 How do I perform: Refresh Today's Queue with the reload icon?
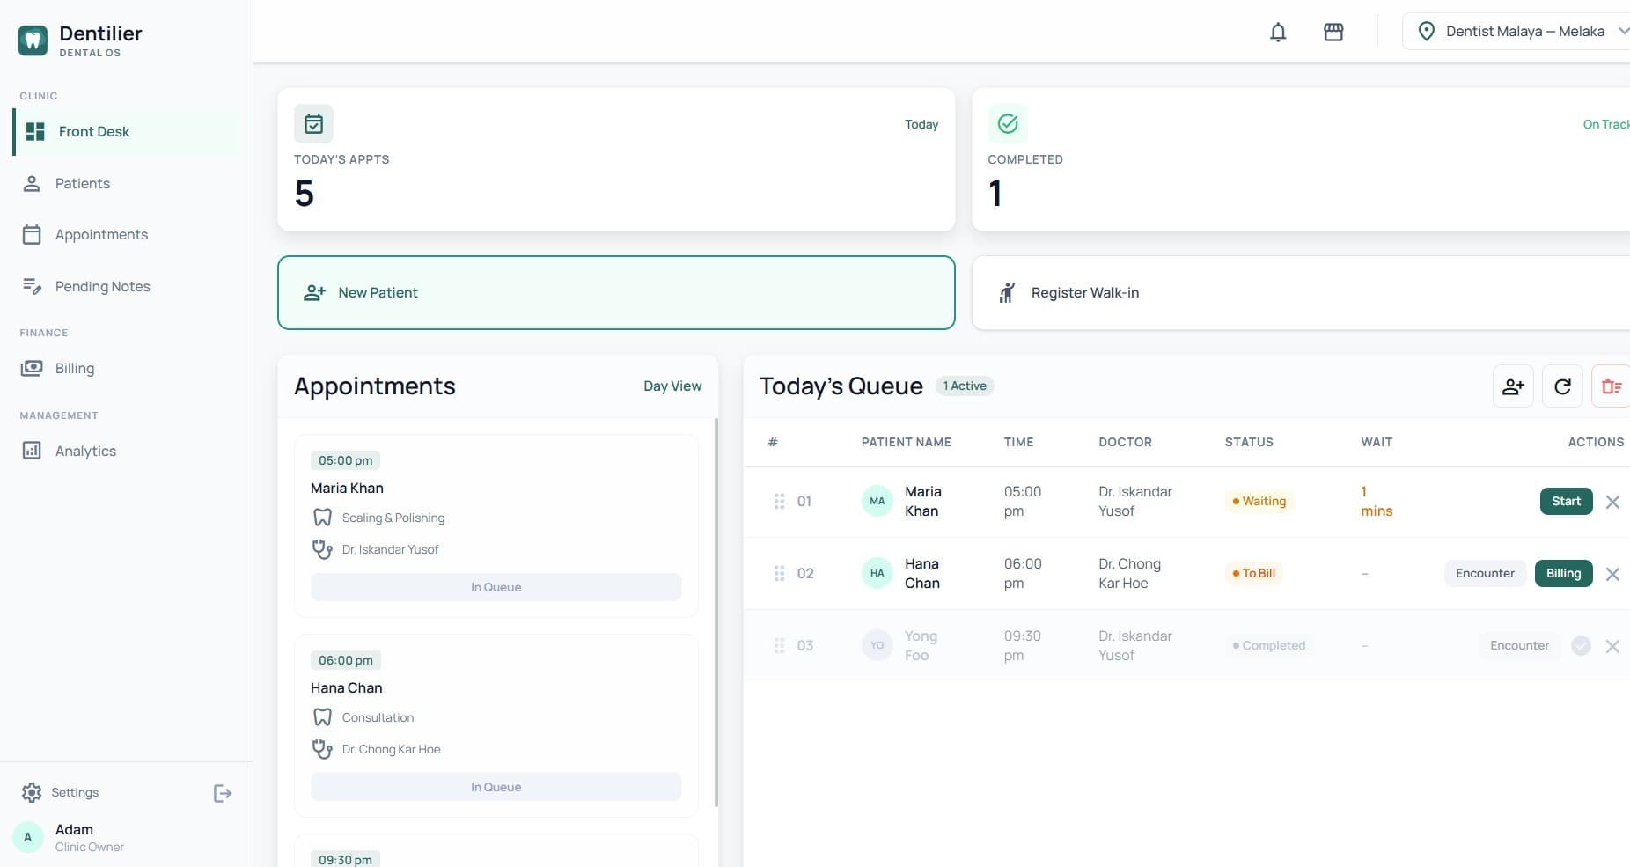coord(1562,386)
